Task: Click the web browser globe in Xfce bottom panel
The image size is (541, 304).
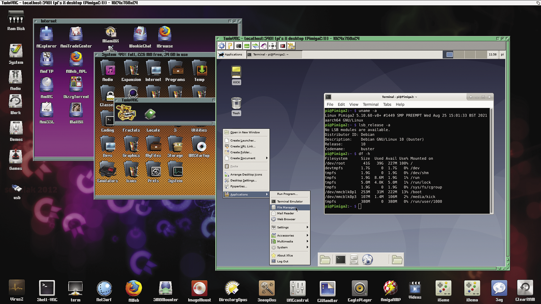Action: tap(368, 259)
